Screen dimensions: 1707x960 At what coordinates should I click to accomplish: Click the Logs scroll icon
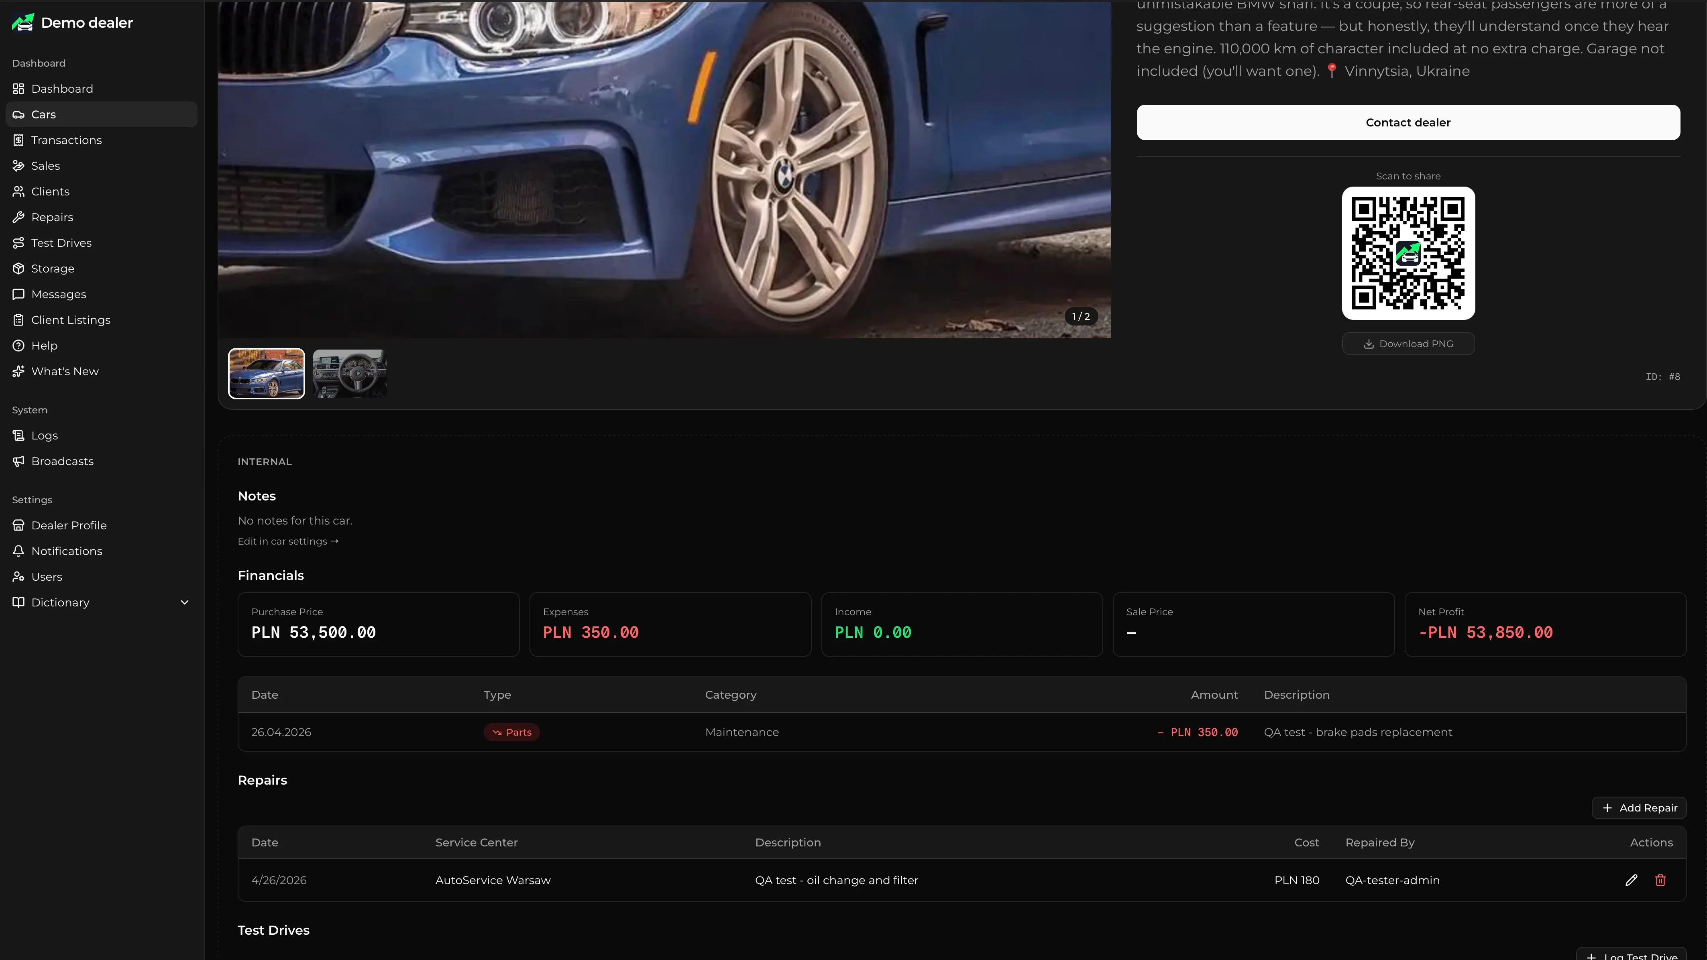(x=18, y=436)
